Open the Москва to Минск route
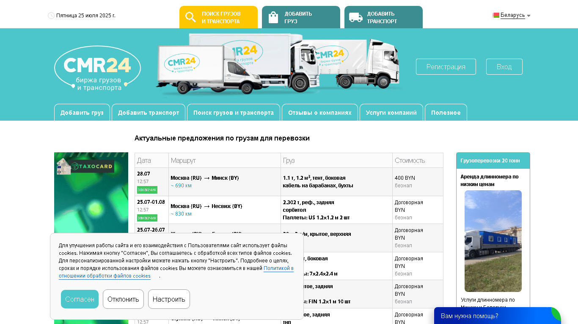Screen dimensions: 578x324 (x=205, y=178)
